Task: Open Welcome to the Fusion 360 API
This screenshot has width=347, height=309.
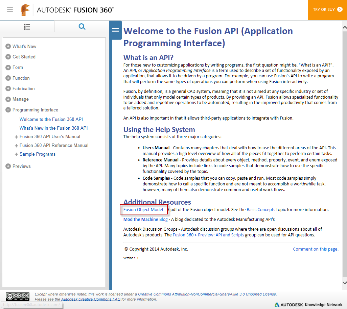Action: pyautogui.click(x=51, y=119)
